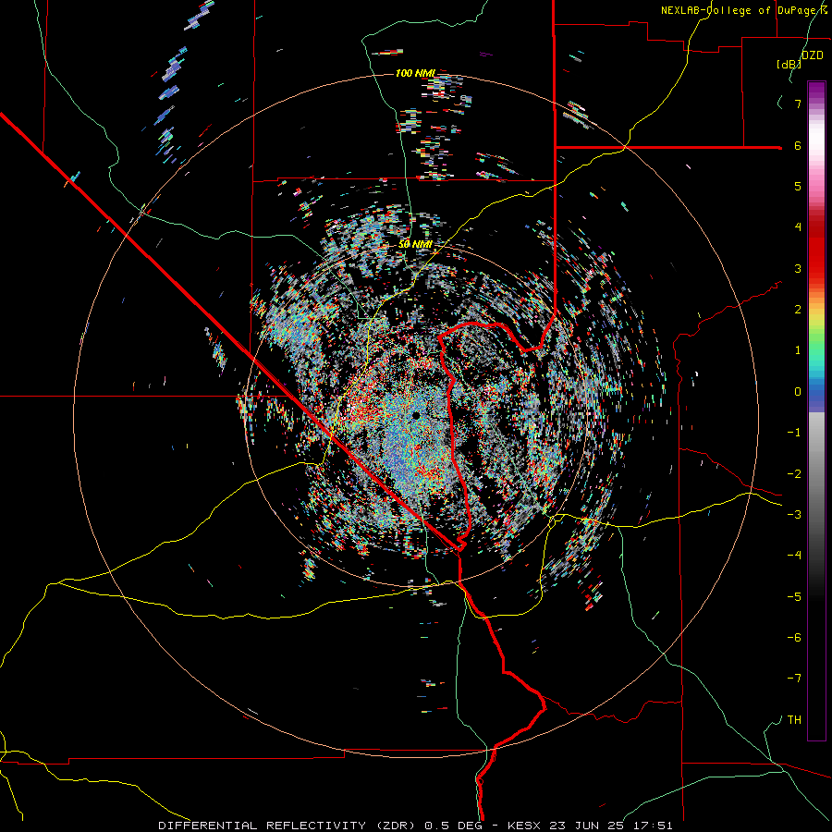Viewport: 832px width, 832px height.
Task: Click the "2" tick label on the dB scale
Action: 798,310
